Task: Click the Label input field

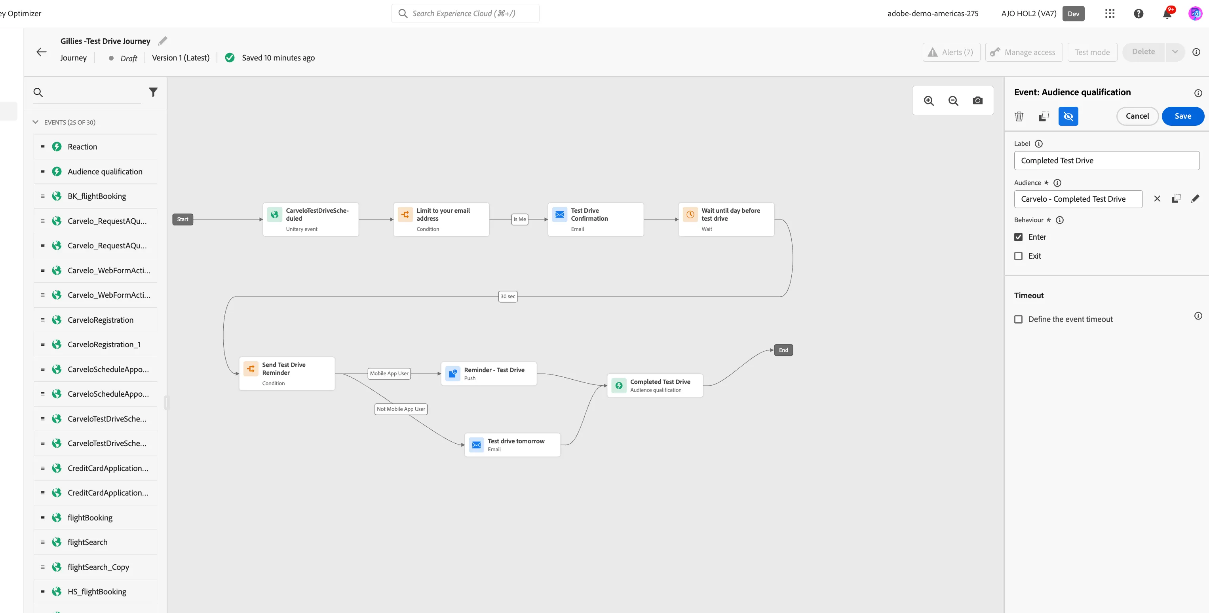Action: point(1106,161)
